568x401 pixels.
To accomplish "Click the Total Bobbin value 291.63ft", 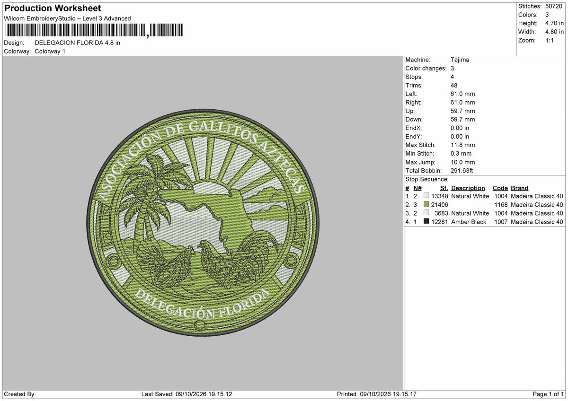I will (x=462, y=170).
